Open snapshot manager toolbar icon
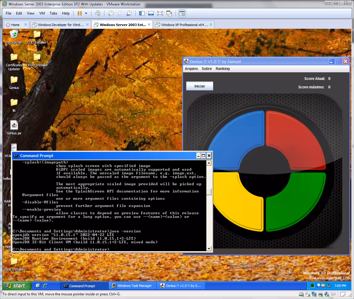 129,13
